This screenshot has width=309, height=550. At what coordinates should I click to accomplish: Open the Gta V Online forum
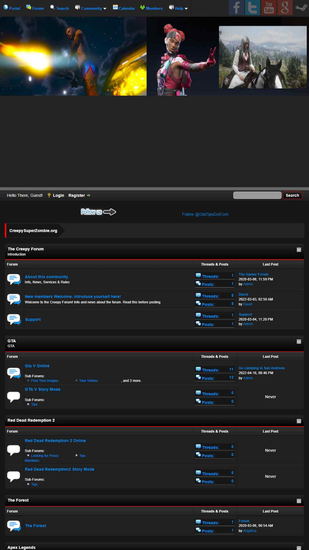coord(37,366)
